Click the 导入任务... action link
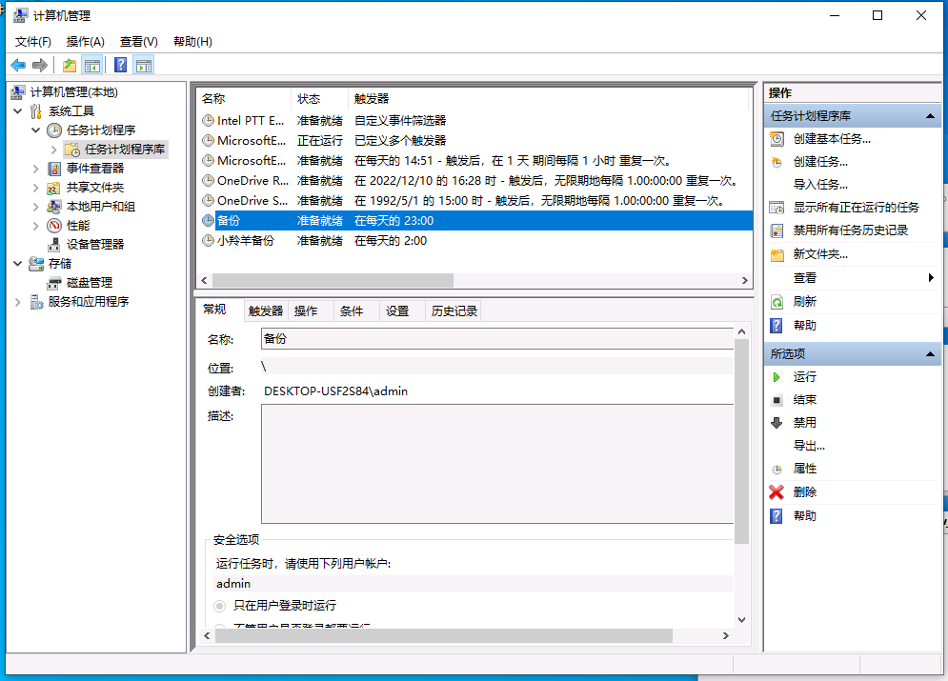 (x=820, y=185)
